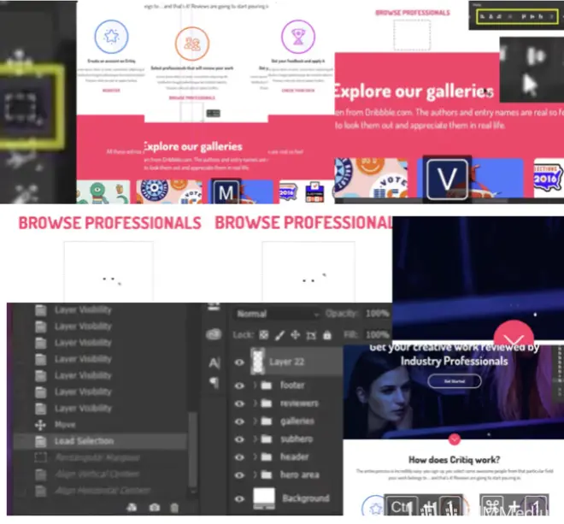This screenshot has width=564, height=524.
Task: Click the align horizontal centers icon in options bar
Action: (x=491, y=16)
